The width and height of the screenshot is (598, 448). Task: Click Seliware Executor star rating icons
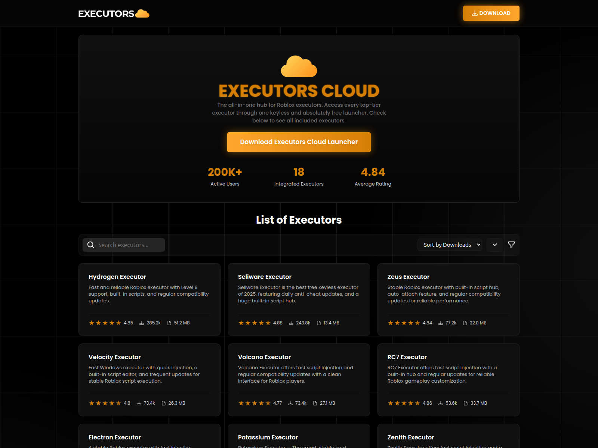click(255, 323)
